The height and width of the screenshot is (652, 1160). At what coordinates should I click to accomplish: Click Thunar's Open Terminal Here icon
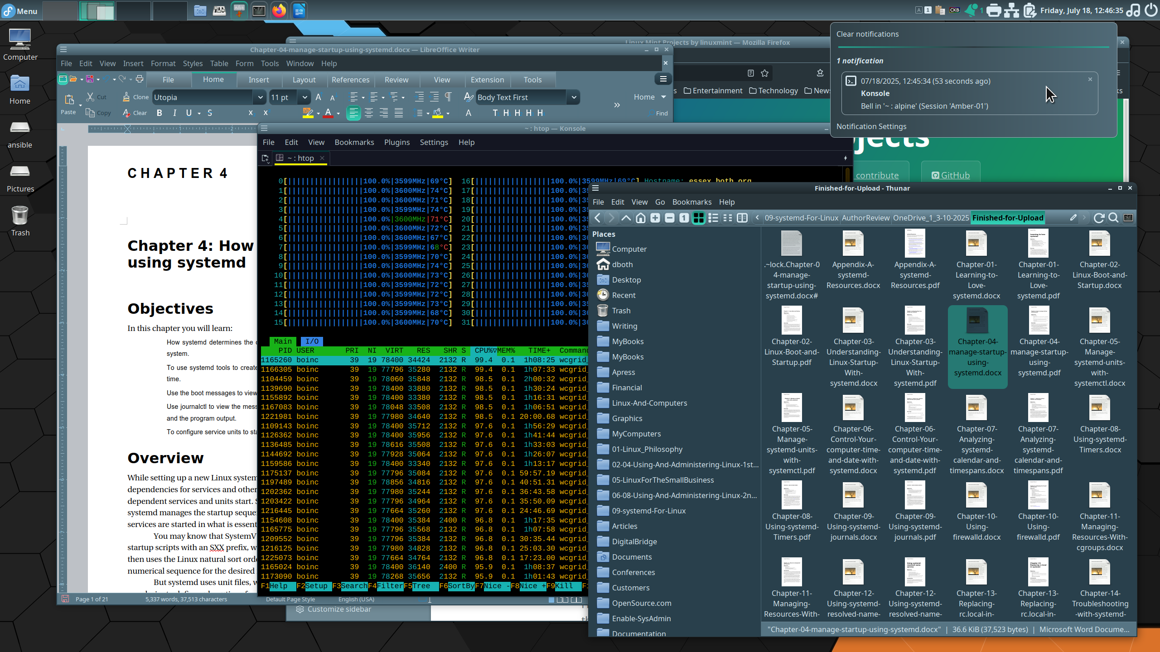click(x=1128, y=218)
